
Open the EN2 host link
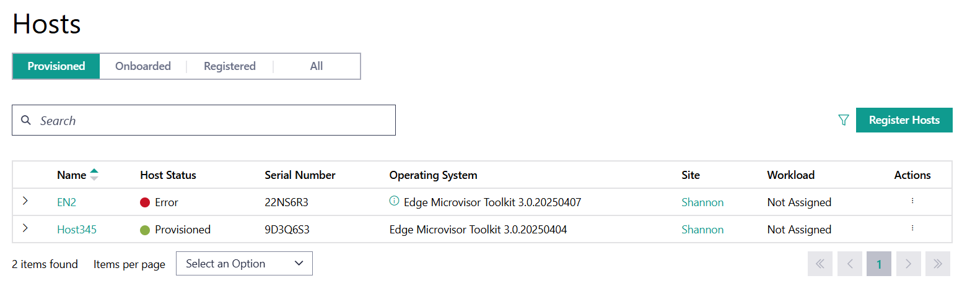click(x=66, y=202)
